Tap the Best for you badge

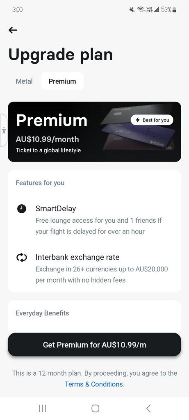[x=152, y=120]
